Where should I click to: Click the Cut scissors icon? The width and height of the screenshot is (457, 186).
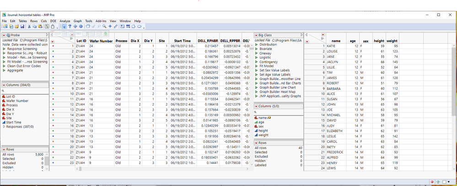(x=29, y=26)
